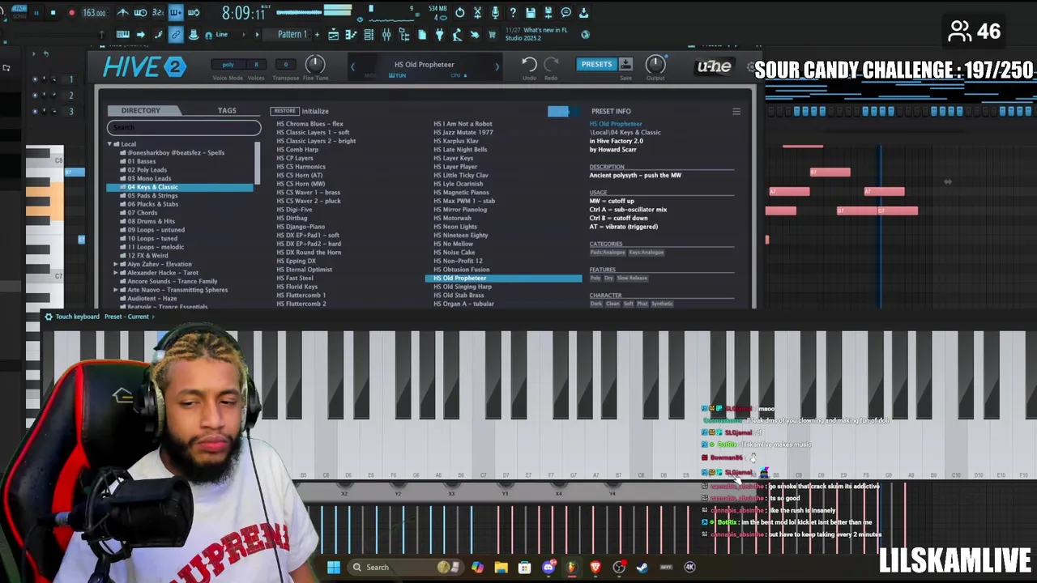
Task: Select the 08 Drums & Hits folder
Action: pyautogui.click(x=151, y=221)
